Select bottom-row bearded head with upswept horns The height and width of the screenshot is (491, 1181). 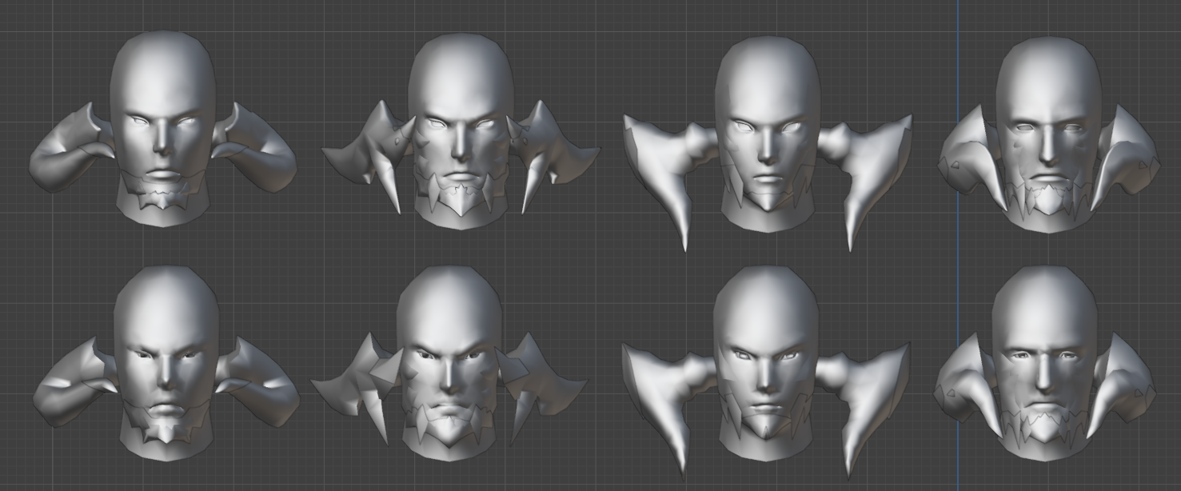pos(1043,364)
